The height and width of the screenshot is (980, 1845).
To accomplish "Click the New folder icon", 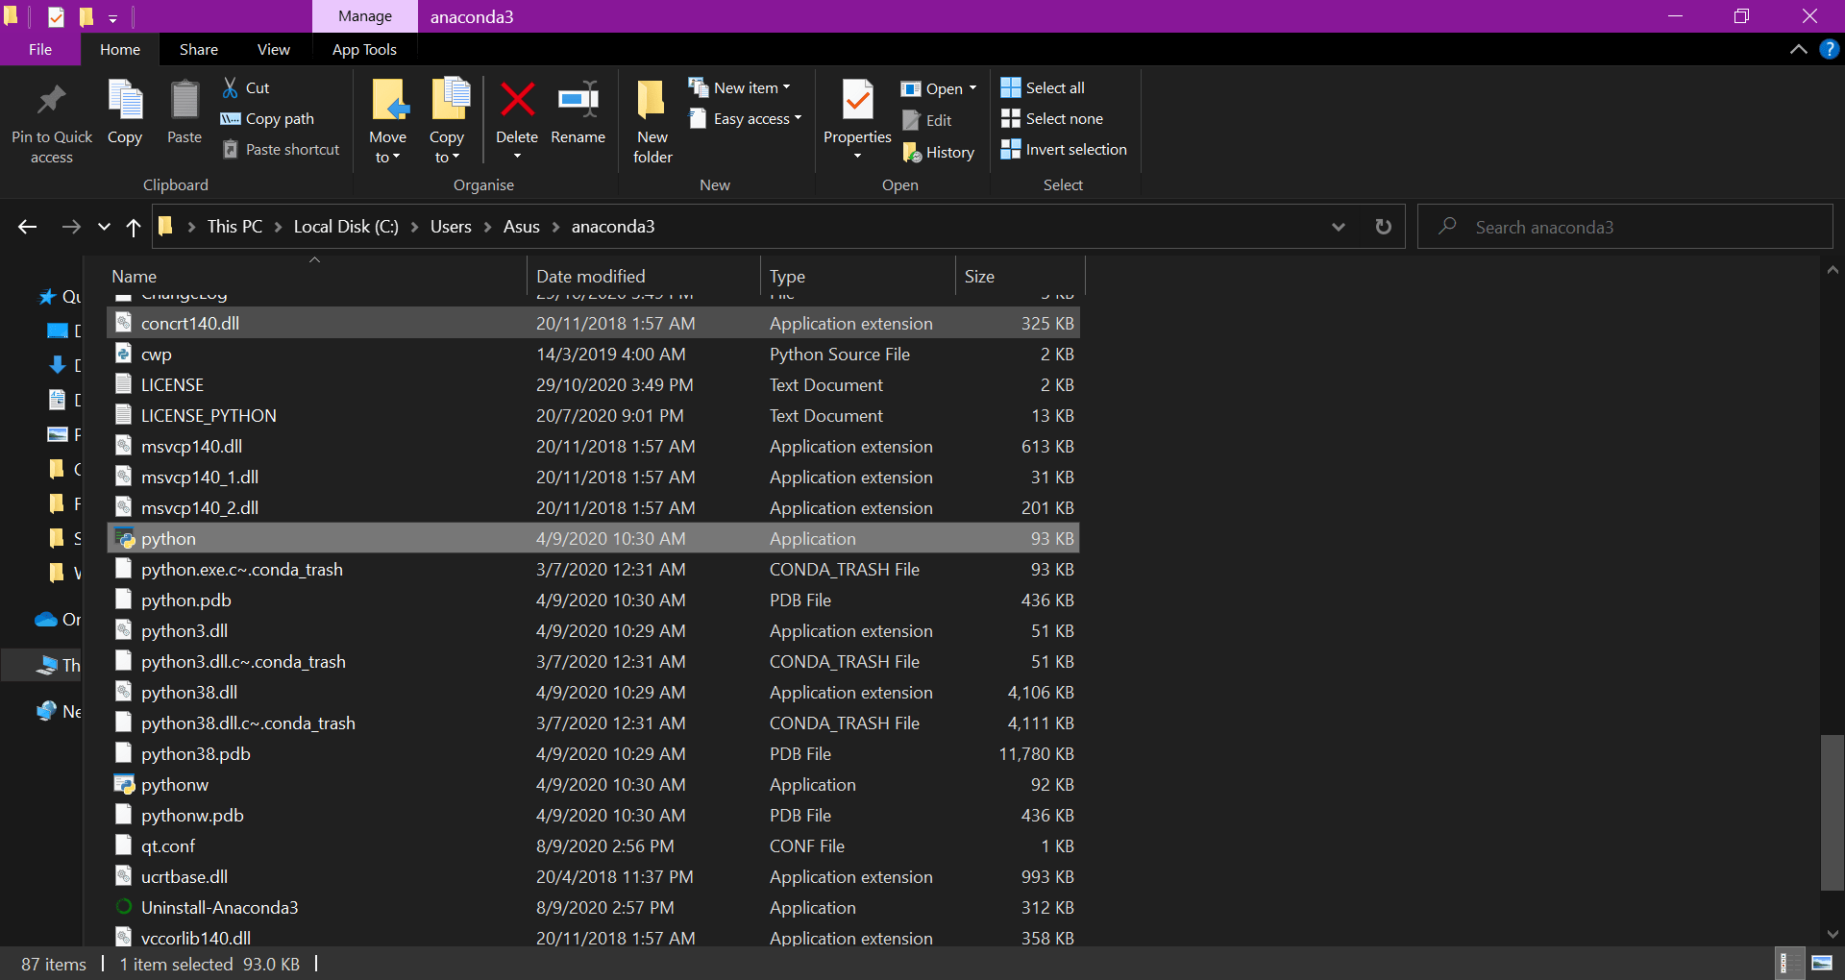I will click(652, 100).
